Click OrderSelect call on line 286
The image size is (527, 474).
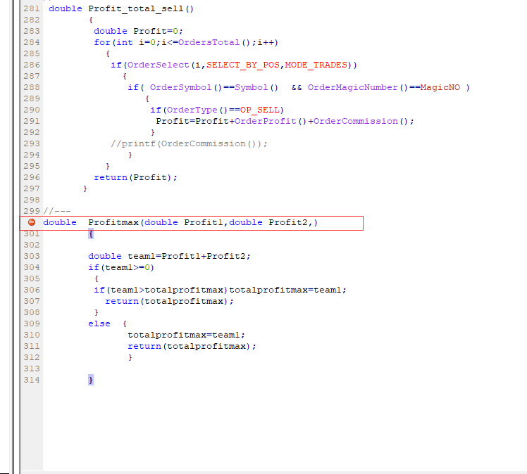point(158,65)
